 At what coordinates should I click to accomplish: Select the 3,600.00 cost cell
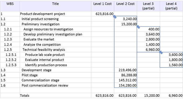(x=171, y=55)
